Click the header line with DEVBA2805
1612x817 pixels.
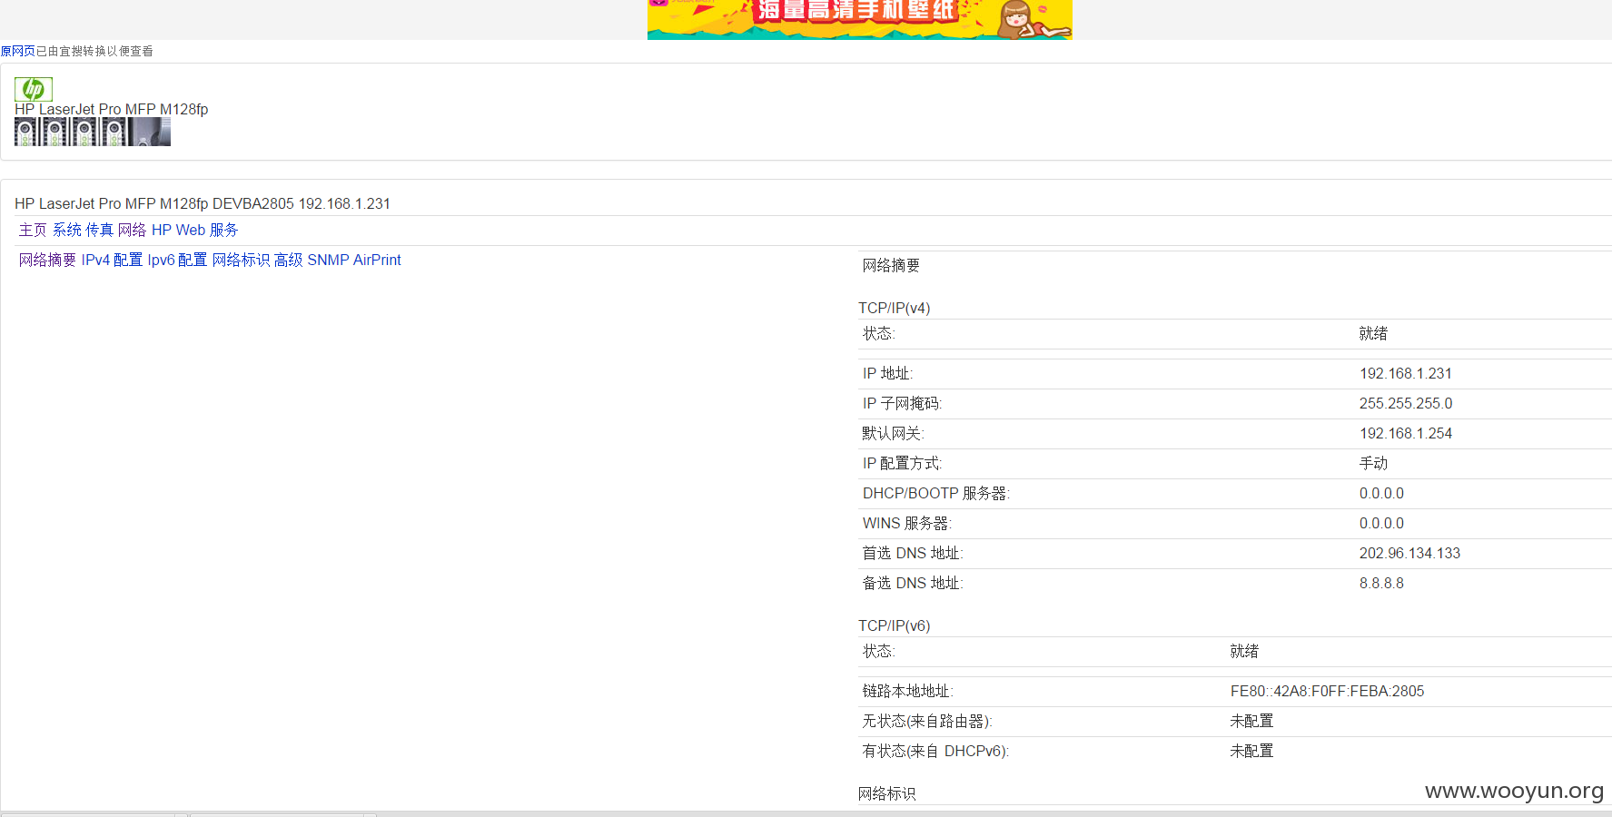(x=203, y=204)
